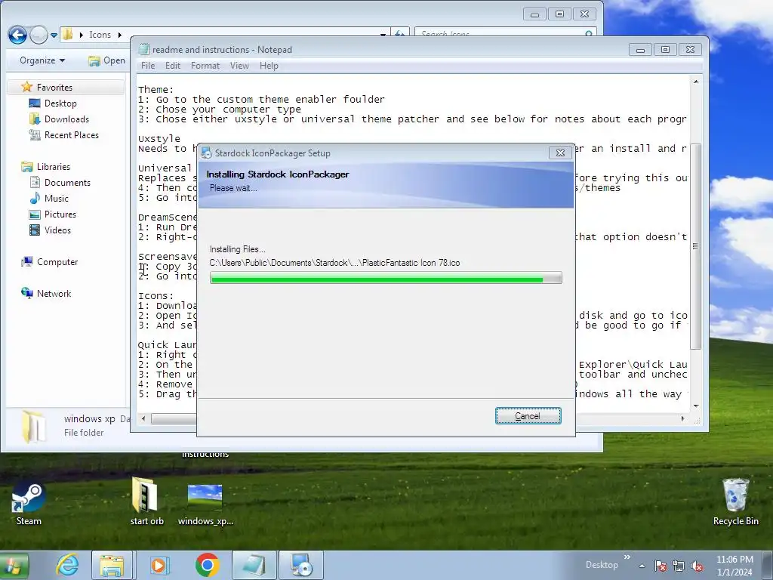
Task: Click the windows xp folder details icon
Action: pos(33,426)
